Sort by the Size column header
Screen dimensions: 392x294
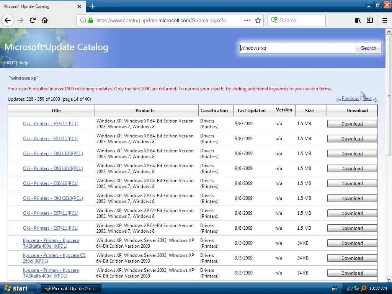tap(311, 111)
